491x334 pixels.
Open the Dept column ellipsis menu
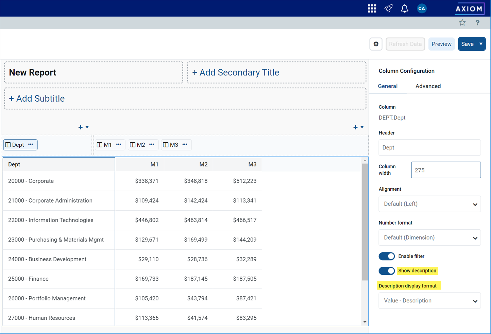pyautogui.click(x=31, y=144)
